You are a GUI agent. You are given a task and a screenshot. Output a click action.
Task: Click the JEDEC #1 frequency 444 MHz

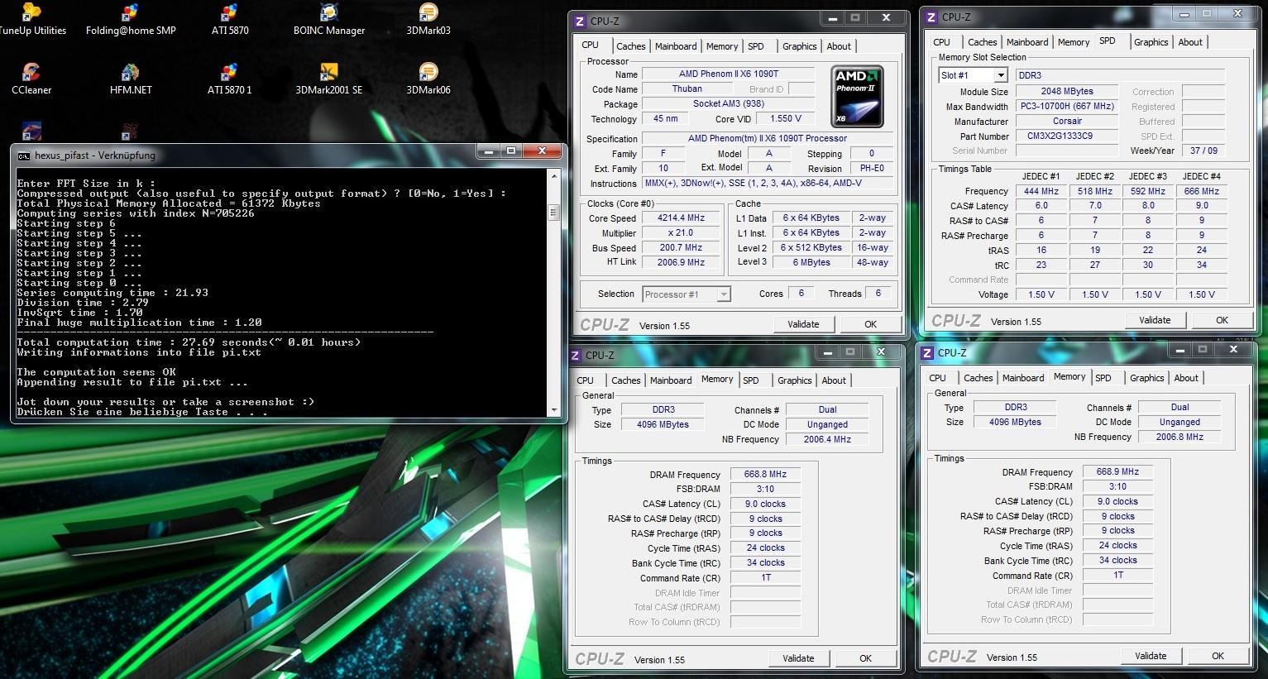[x=1041, y=192]
